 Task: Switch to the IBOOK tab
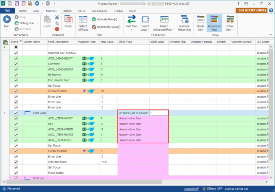click(67, 11)
